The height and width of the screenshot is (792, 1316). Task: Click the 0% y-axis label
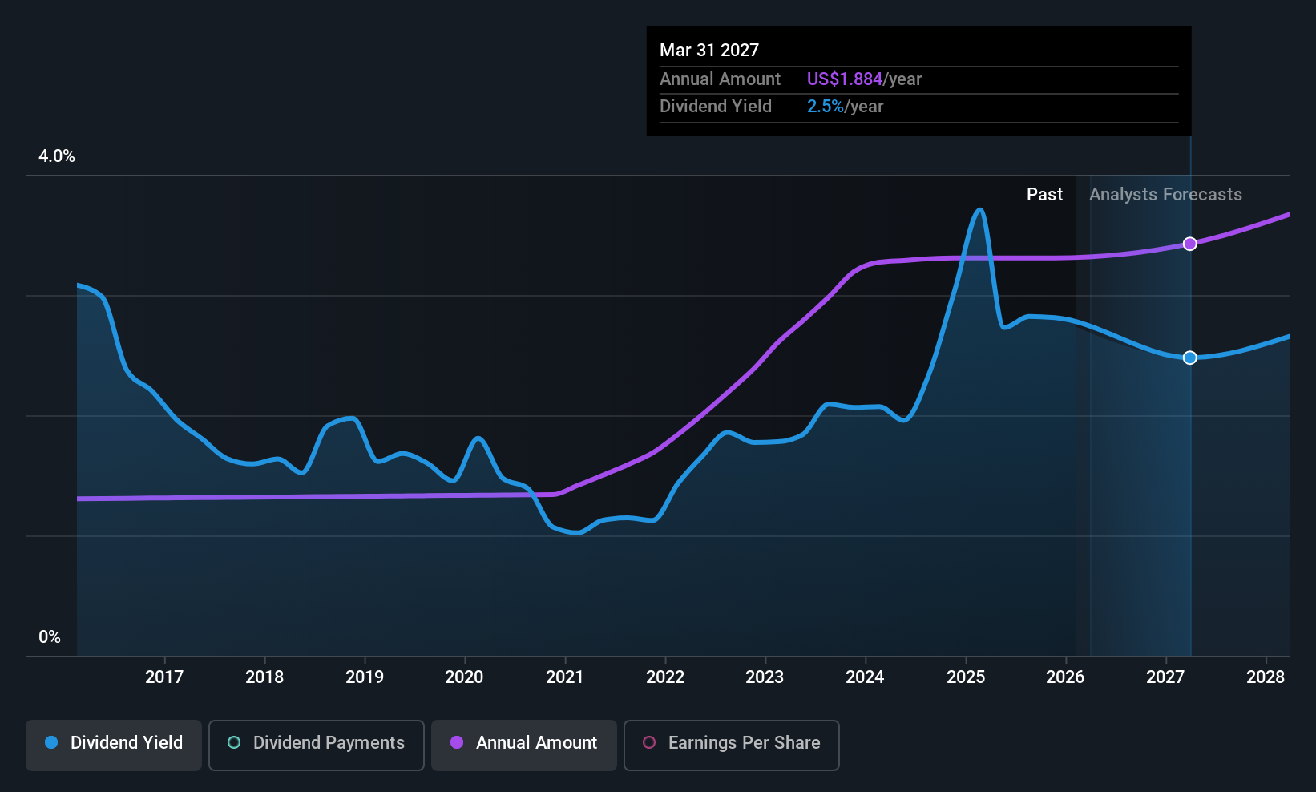(x=50, y=637)
